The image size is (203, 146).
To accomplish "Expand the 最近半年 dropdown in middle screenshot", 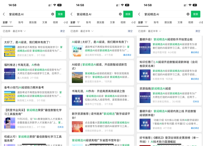I will pyautogui.click(x=87, y=31).
